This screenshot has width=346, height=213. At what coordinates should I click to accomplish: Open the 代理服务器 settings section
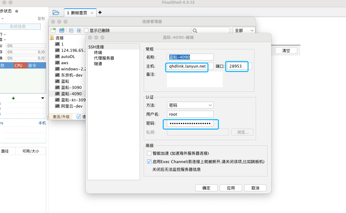pos(104,58)
